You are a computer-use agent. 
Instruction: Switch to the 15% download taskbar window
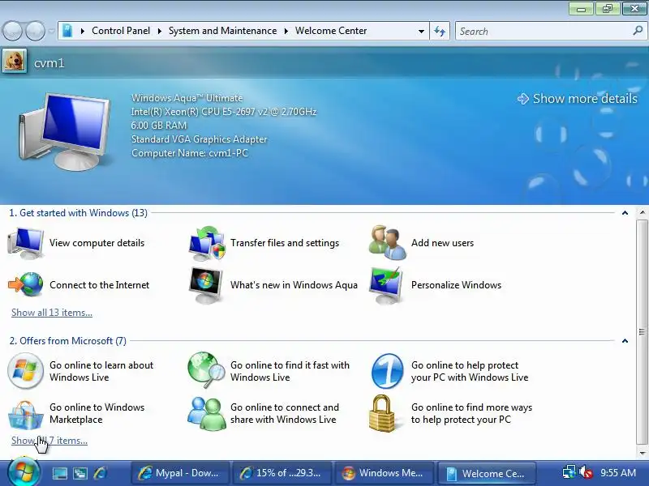[x=282, y=473]
